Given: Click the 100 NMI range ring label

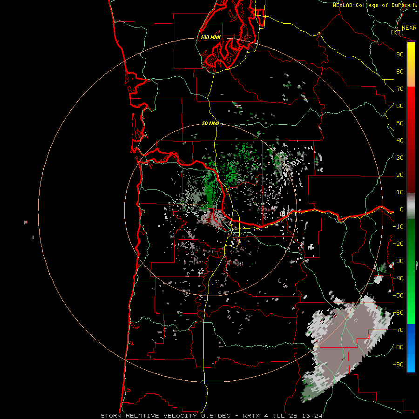Looking at the screenshot, I should (x=210, y=37).
